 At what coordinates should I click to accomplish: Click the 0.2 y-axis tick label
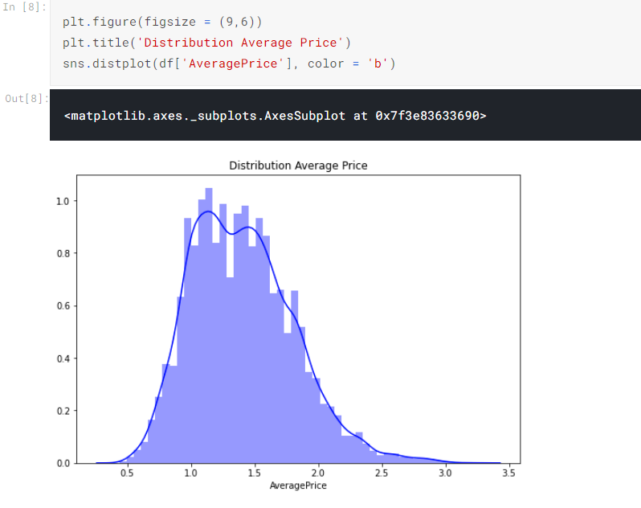(63, 411)
